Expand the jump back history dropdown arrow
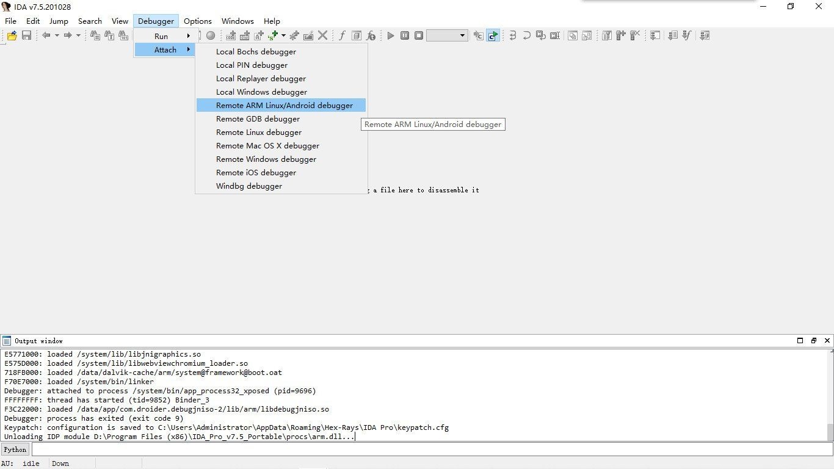Viewport: 834px width, 469px height. [57, 35]
